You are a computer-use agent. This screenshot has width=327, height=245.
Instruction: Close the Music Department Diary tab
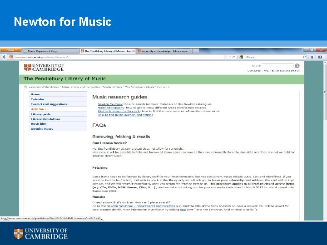77,51
